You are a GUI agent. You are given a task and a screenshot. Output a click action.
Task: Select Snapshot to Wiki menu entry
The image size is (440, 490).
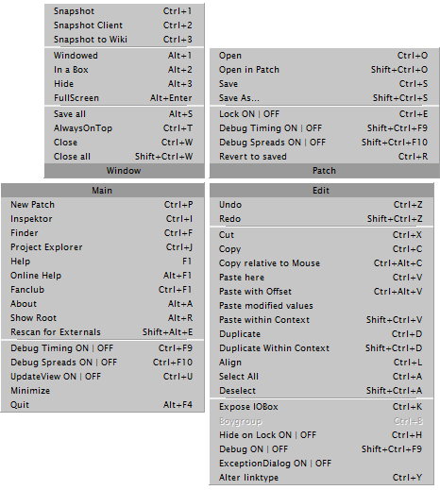tap(125, 40)
